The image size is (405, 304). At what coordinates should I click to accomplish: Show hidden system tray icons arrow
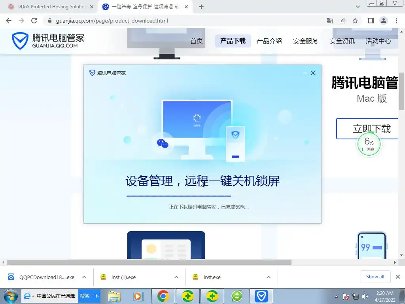[x=336, y=296]
